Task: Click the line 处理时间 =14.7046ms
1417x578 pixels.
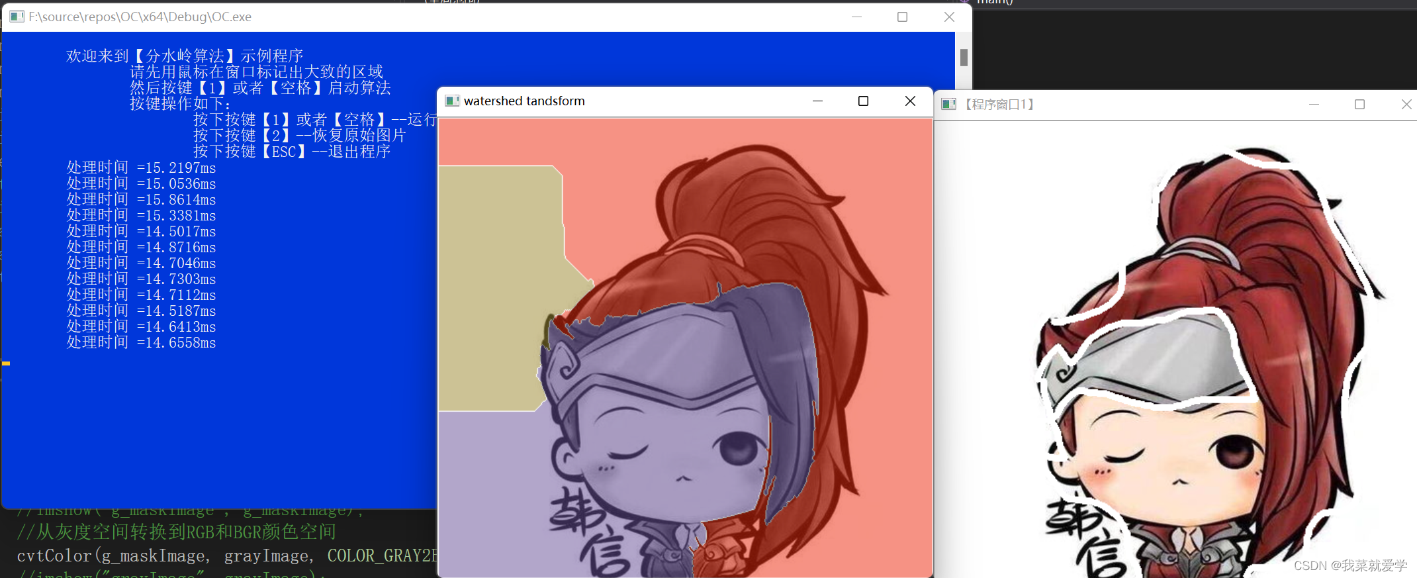Action: pos(141,263)
